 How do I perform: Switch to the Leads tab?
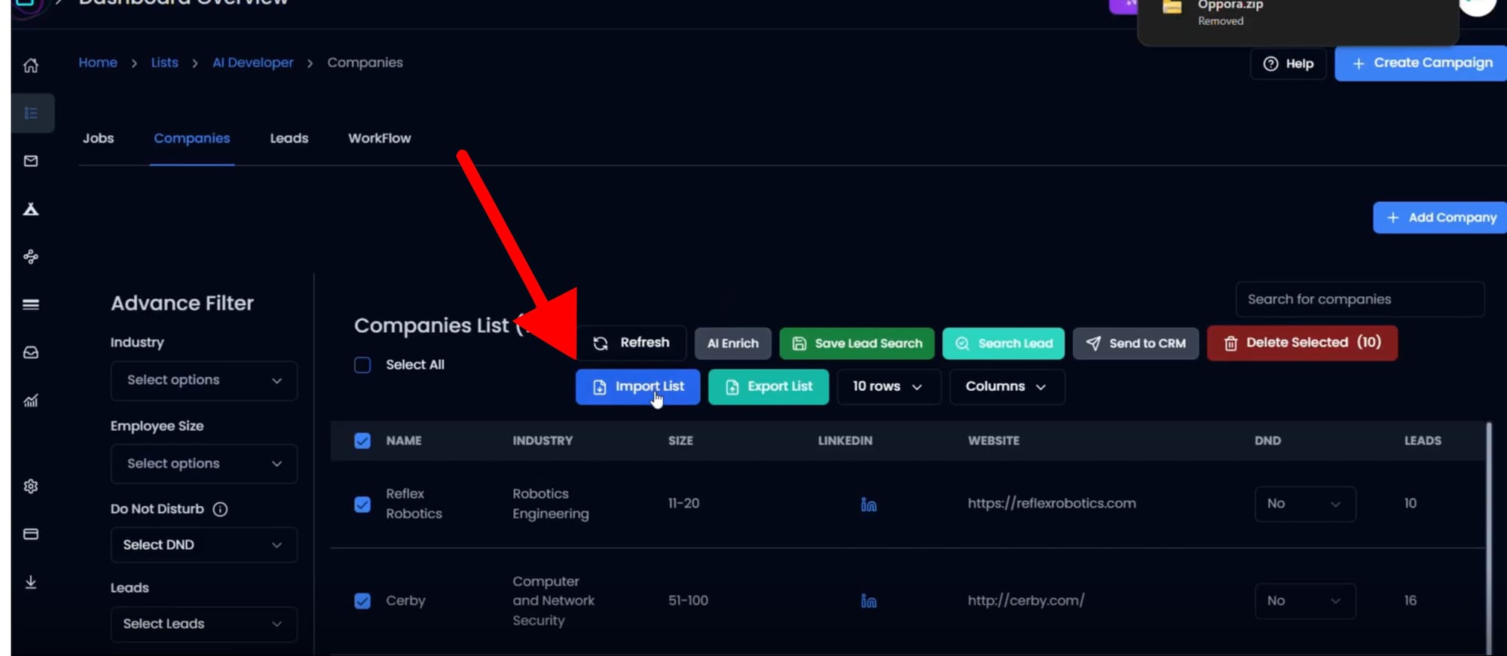pos(289,139)
